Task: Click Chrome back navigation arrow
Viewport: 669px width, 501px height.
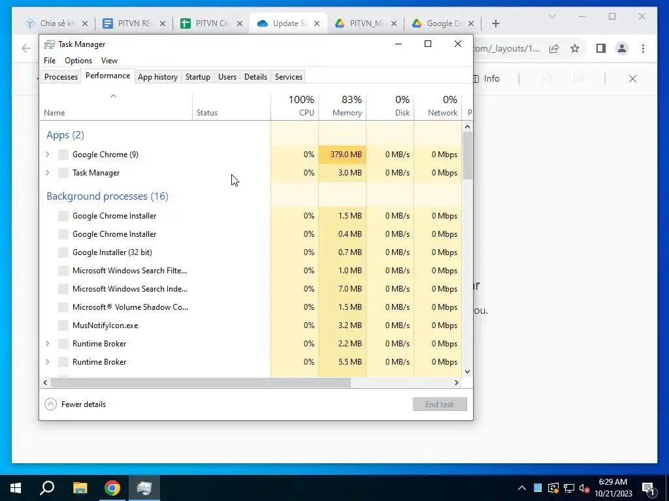Action: tap(26, 48)
